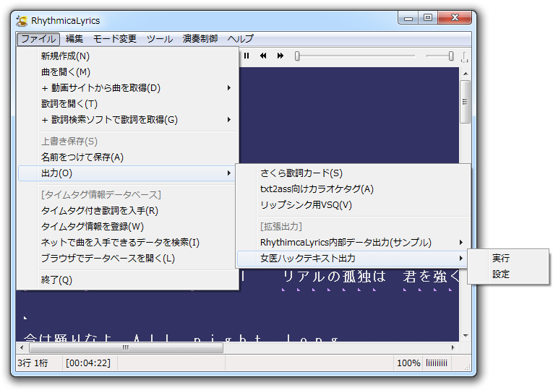Click the fast-forward button in toolbar
553x390 pixels.
click(x=280, y=56)
